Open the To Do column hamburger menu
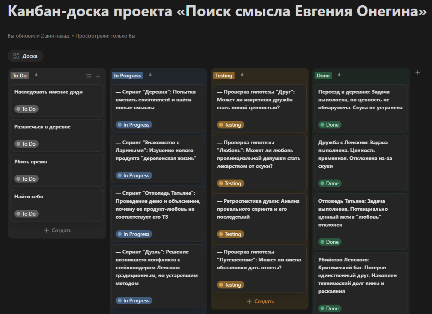The width and height of the screenshot is (432, 314). click(x=89, y=76)
